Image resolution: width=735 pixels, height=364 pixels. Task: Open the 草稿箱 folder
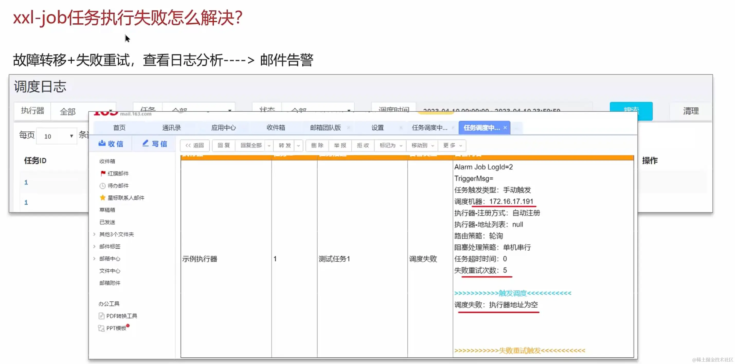pyautogui.click(x=107, y=210)
